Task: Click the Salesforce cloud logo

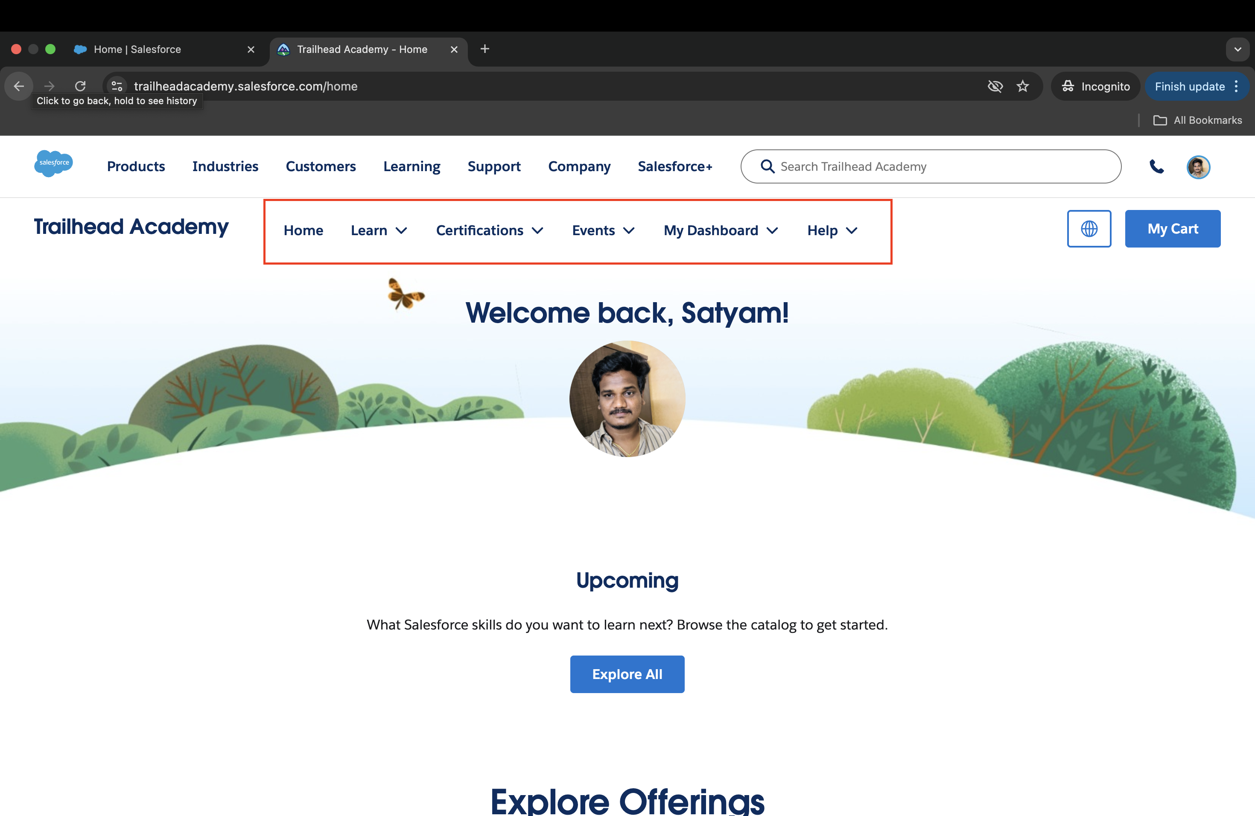Action: (53, 164)
